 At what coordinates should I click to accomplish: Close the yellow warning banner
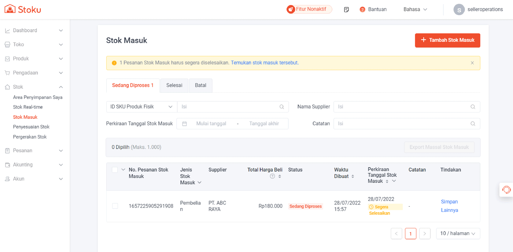click(472, 63)
